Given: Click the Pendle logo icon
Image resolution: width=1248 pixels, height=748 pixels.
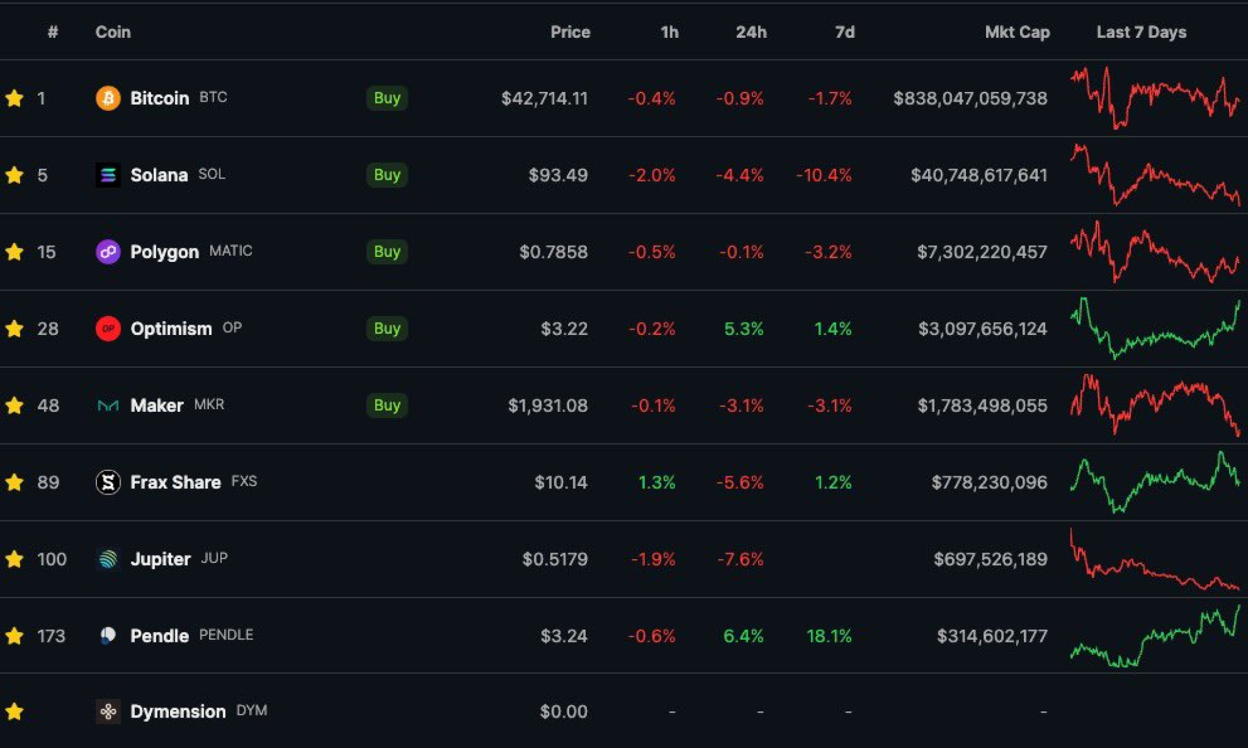Looking at the screenshot, I should tap(108, 635).
